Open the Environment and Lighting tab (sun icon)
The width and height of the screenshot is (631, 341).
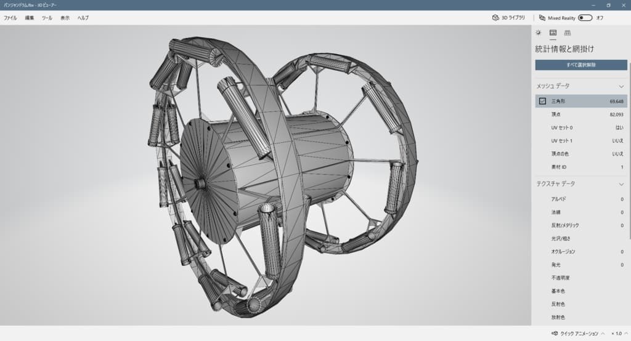[539, 33]
